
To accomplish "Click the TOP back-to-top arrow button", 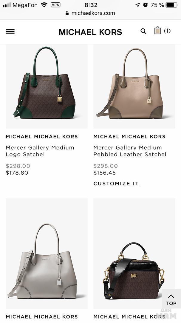I will tap(171, 300).
